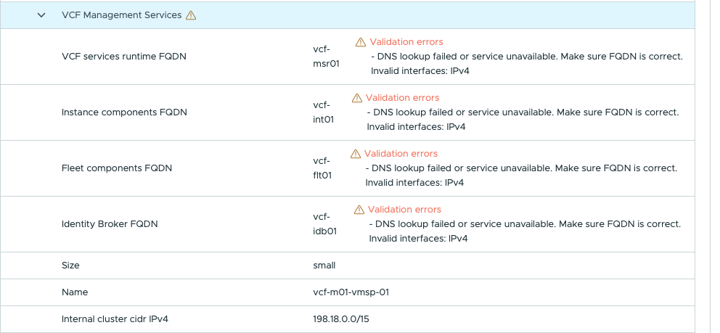The height and width of the screenshot is (333, 720).
Task: Select the vcf-m01-vmsp-01 name value
Action: point(351,292)
